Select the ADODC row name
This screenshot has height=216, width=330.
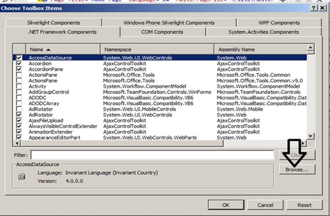tap(37, 98)
